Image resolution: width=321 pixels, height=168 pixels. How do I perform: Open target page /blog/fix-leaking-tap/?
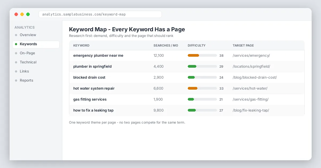click(x=251, y=110)
